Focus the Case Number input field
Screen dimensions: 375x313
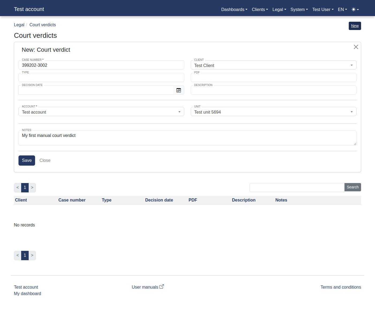101,65
